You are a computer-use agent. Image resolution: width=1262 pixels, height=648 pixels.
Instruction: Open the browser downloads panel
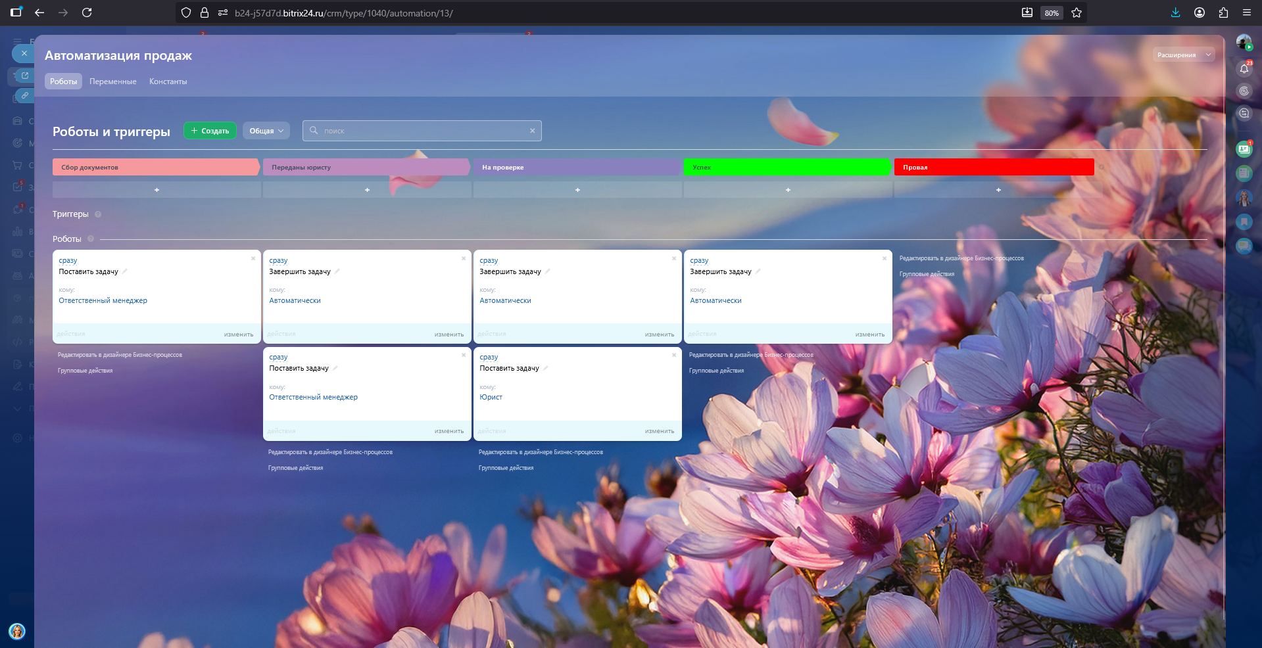(x=1176, y=12)
